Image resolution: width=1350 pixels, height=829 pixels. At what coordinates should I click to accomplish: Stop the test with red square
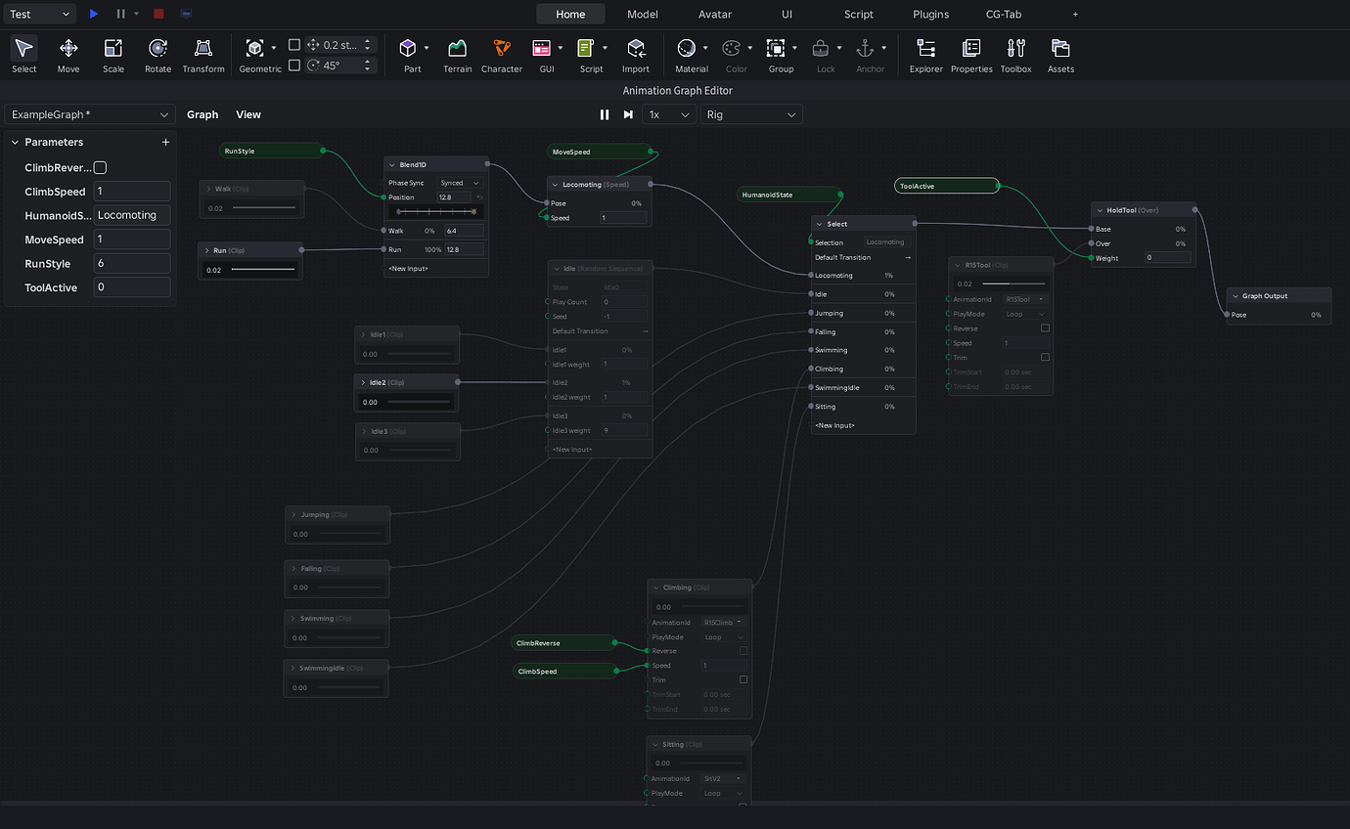click(x=158, y=14)
